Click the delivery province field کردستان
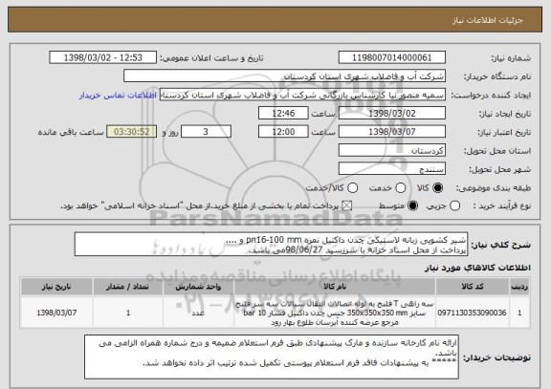This screenshot has height=389, width=551. pyautogui.click(x=392, y=151)
